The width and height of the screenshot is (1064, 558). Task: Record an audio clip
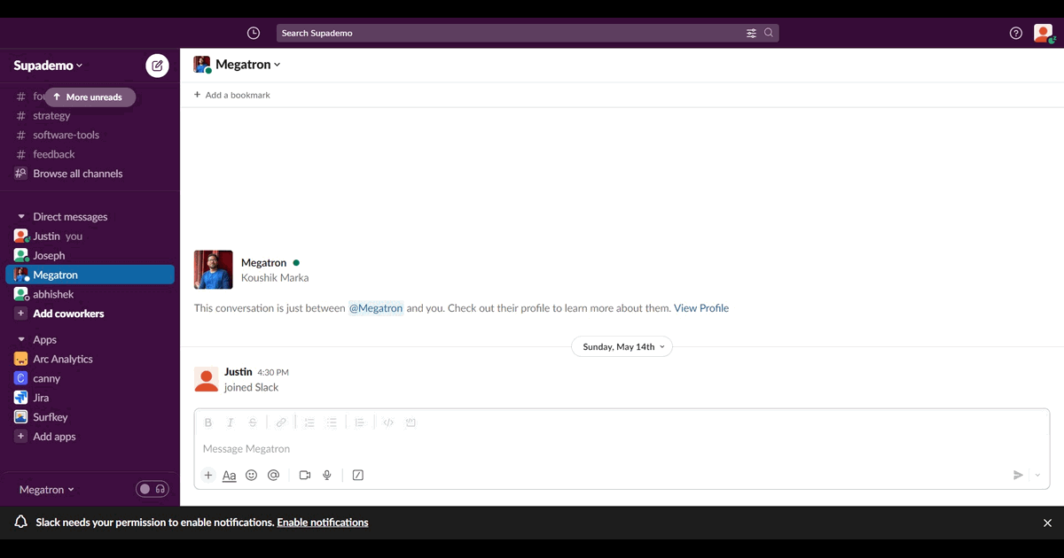click(327, 476)
